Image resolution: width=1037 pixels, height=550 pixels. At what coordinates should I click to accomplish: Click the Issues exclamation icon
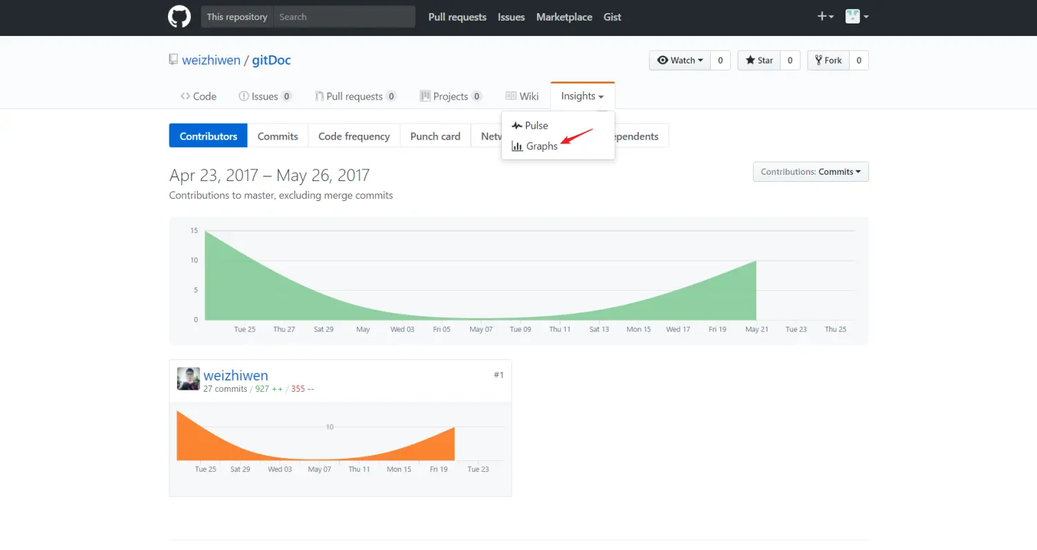click(243, 96)
